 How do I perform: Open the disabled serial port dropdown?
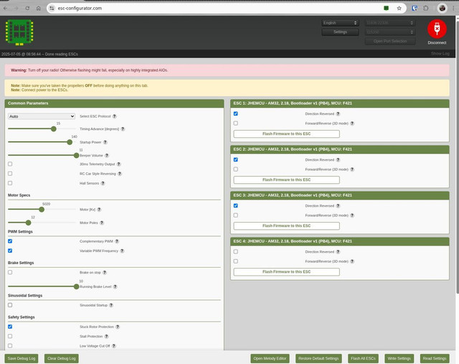click(x=390, y=23)
